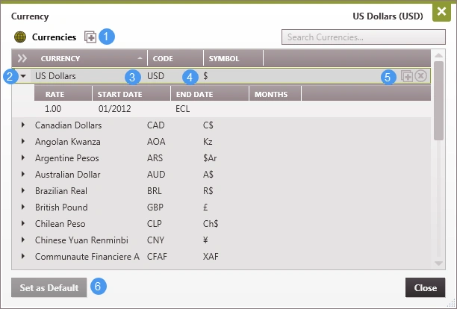Click the Search Currencies field
This screenshot has height=309, width=457.
click(x=363, y=37)
